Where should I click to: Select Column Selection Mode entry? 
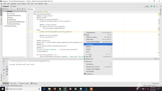tap(98, 42)
